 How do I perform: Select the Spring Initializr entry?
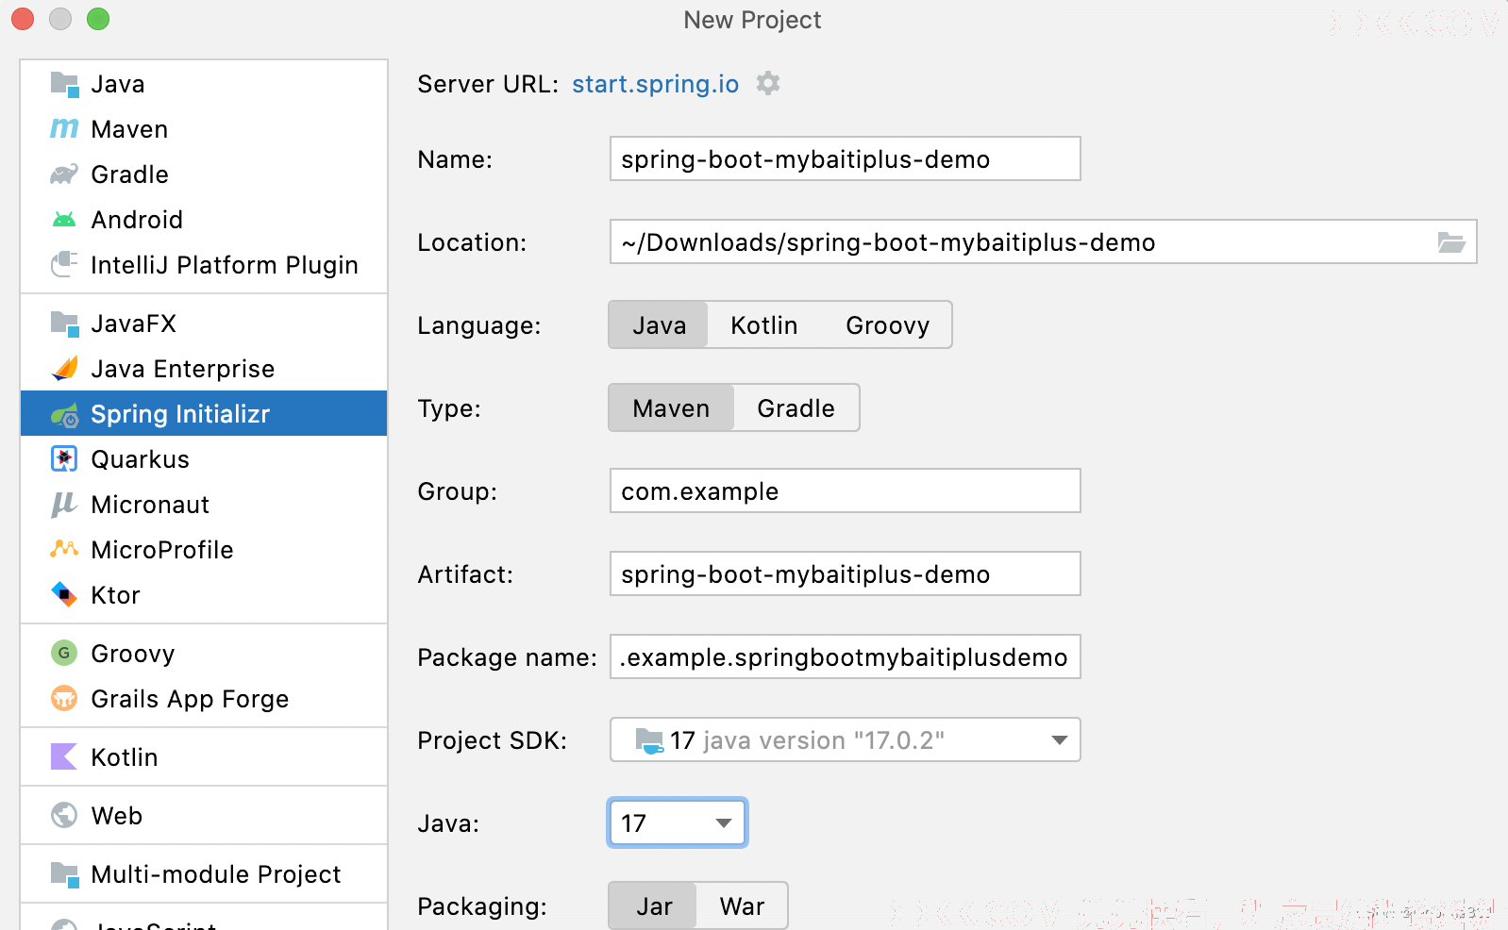click(204, 414)
